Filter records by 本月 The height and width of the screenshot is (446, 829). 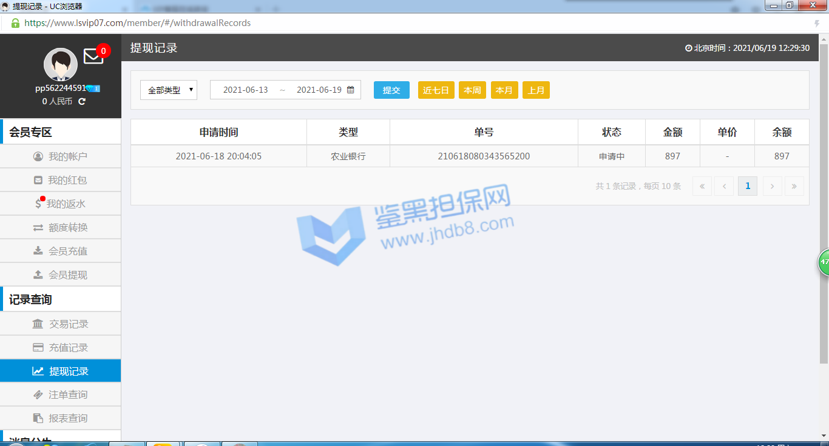pyautogui.click(x=504, y=90)
